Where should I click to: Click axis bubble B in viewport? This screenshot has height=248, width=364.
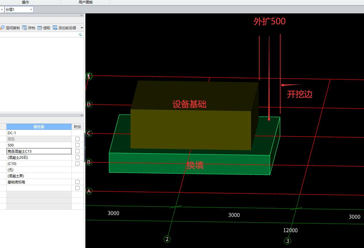click(89, 162)
